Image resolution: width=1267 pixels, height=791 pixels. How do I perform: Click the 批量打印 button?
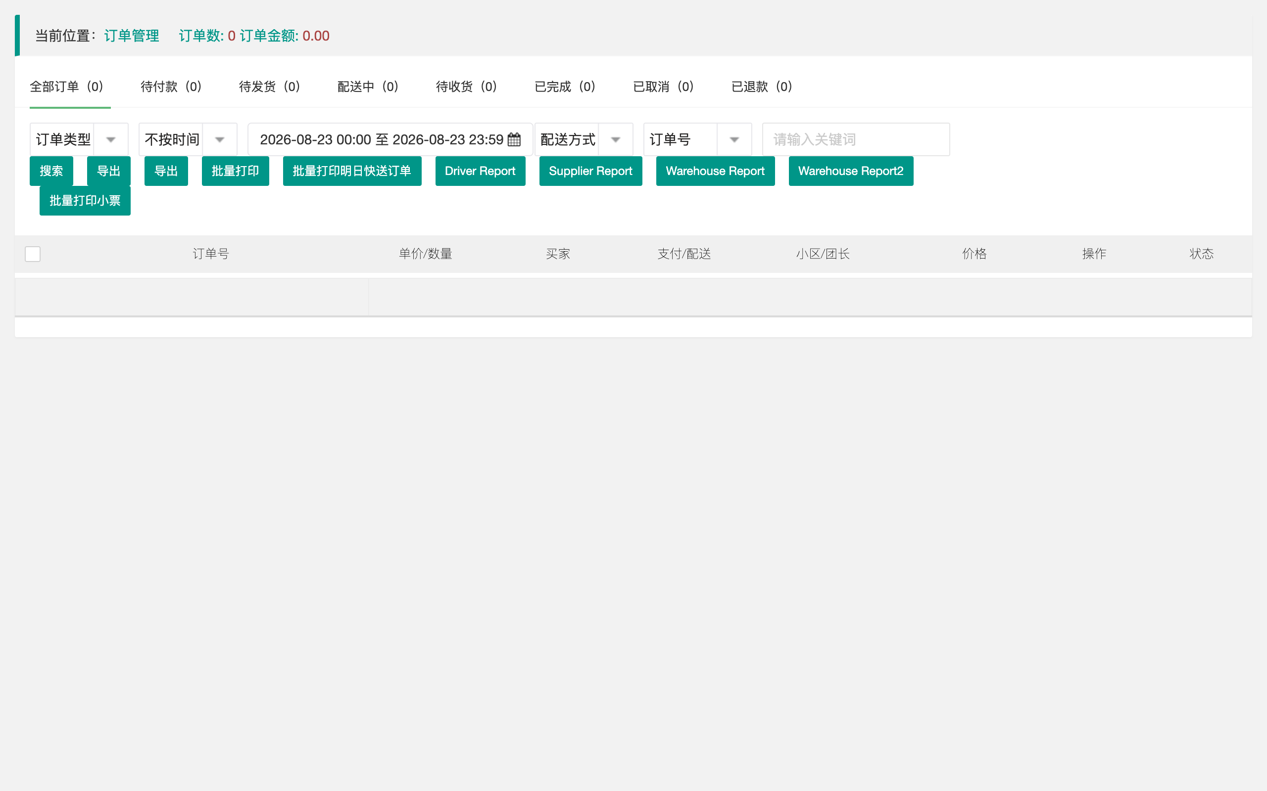(236, 171)
